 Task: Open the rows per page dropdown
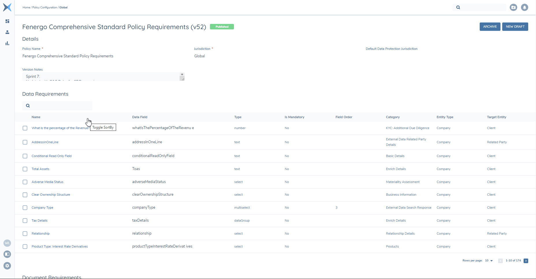tap(489, 261)
